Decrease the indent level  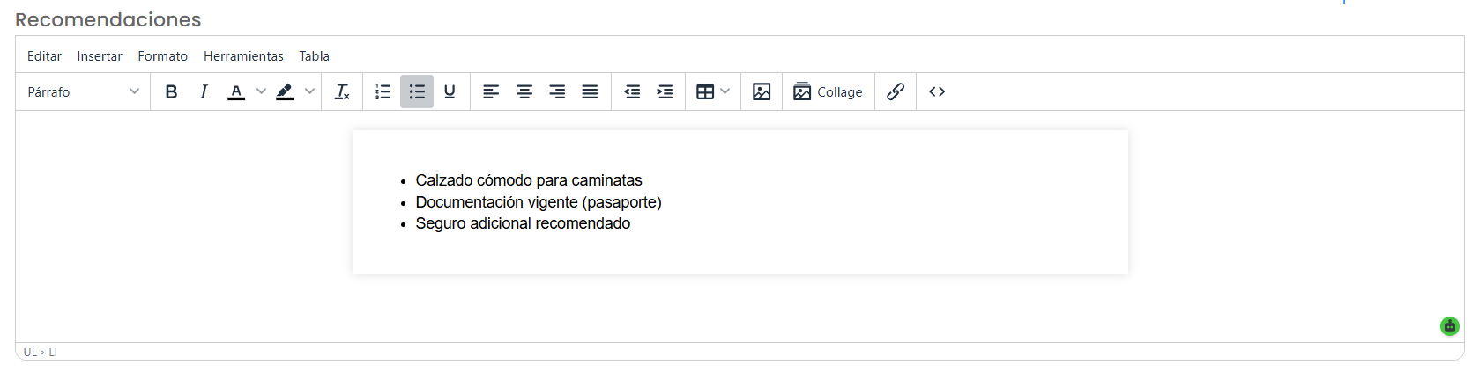tap(632, 91)
